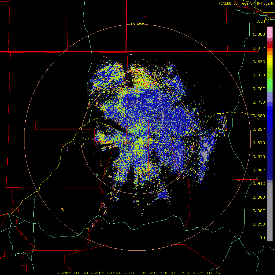Select the 0.573 scale value

259,143
